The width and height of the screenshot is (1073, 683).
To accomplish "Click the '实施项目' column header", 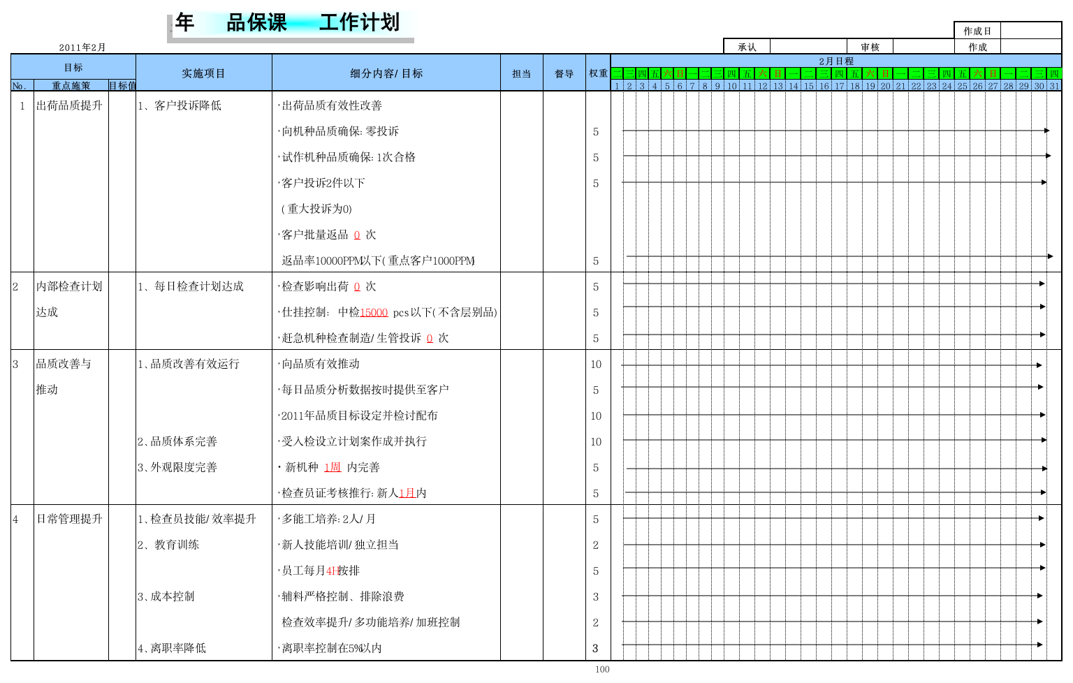I will coord(204,73).
